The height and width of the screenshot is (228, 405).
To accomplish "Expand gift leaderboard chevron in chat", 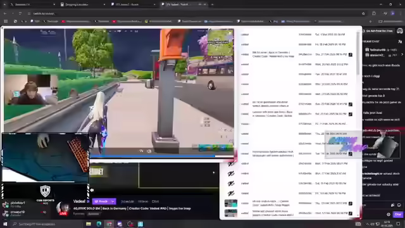I will 402,54.
